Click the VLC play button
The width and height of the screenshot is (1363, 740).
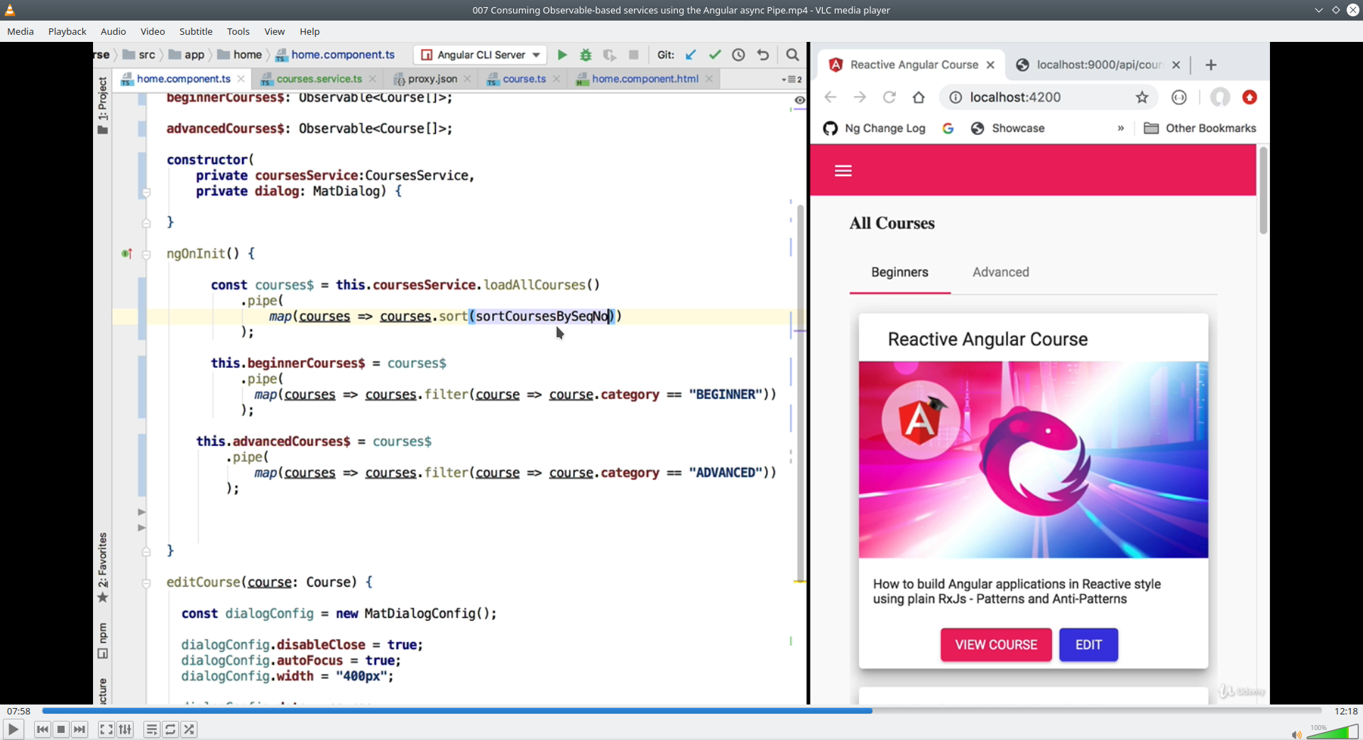tap(13, 729)
